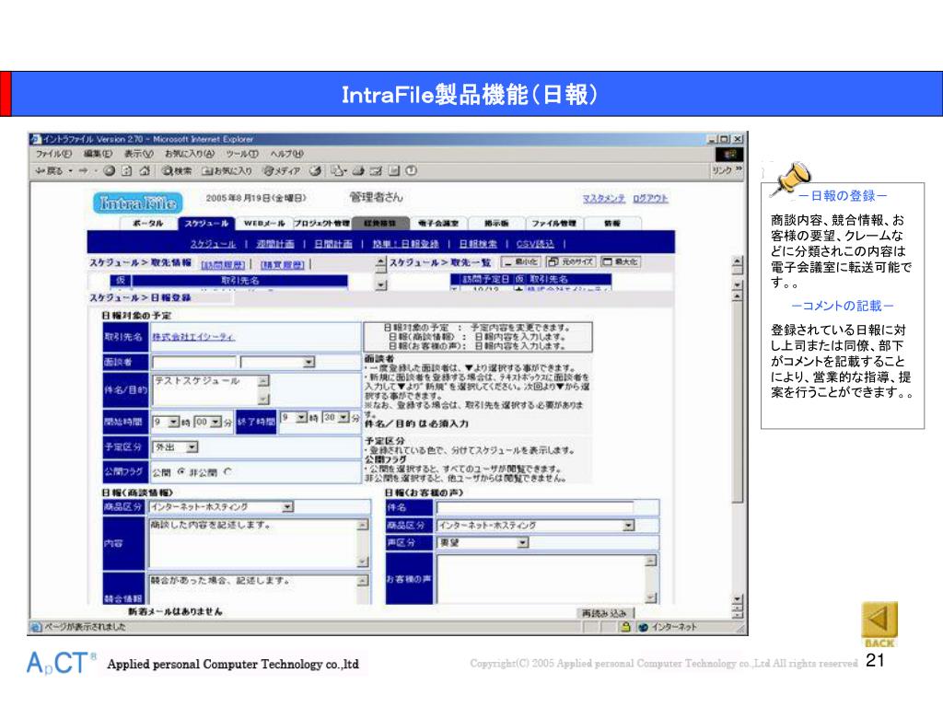Click the ログアウト link
The height and width of the screenshot is (707, 943).
point(650,199)
